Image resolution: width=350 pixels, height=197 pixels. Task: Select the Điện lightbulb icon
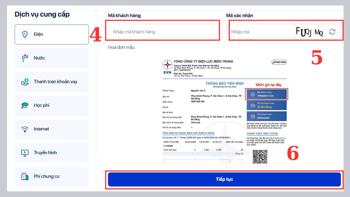(x=25, y=34)
